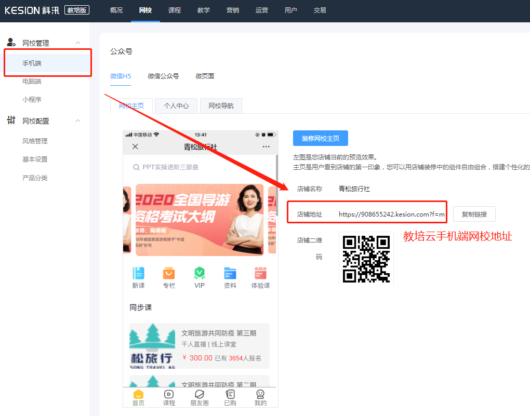Viewport: 530px width, 416px height.
Task: Open 朋友圈 in the bottom navigation
Action: (x=199, y=395)
